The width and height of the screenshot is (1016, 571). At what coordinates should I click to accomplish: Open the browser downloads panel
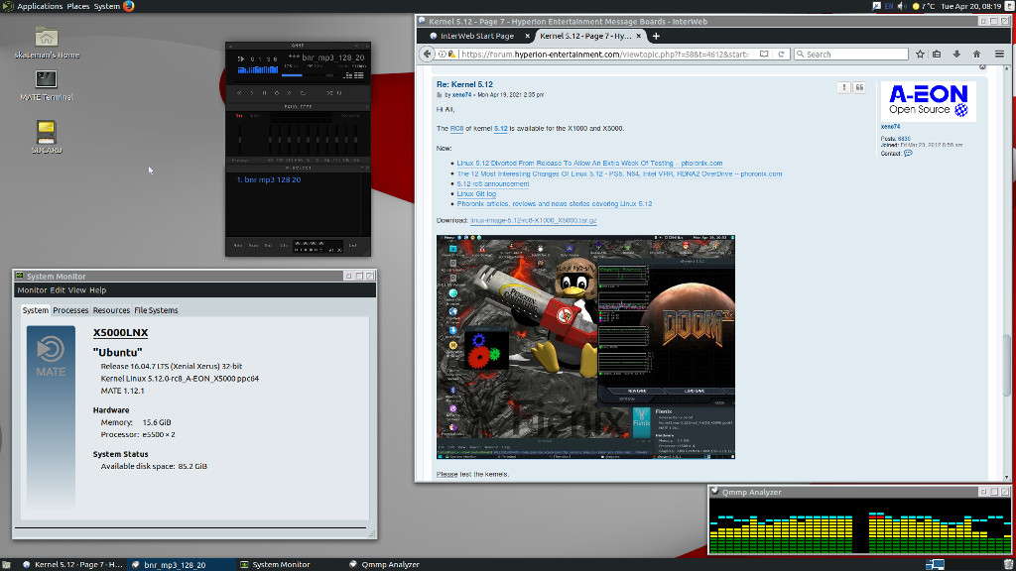coord(956,55)
